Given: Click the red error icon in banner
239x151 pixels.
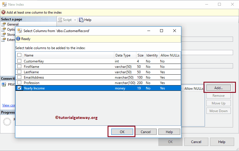Looking at the screenshot, I should click(x=3, y=12).
